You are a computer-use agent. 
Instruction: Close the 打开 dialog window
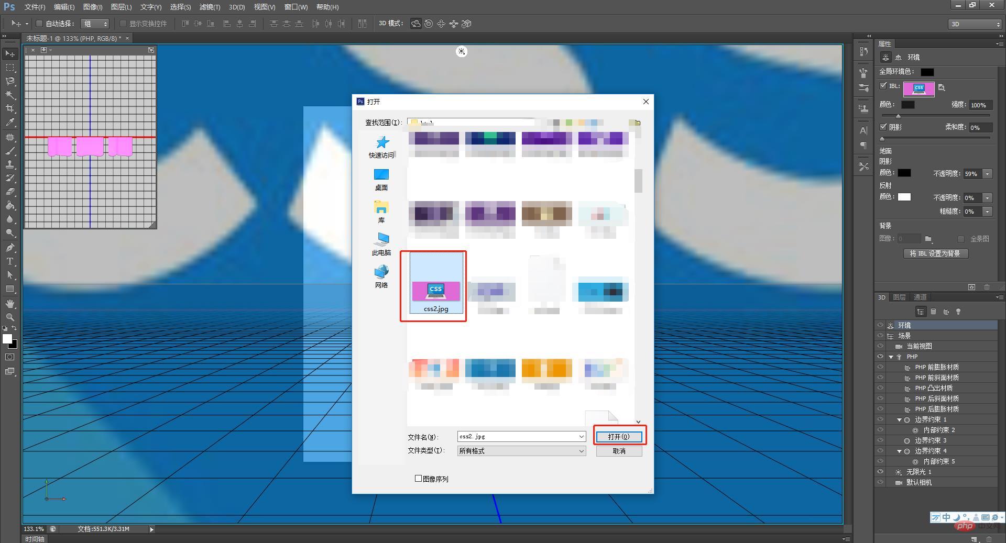point(646,102)
